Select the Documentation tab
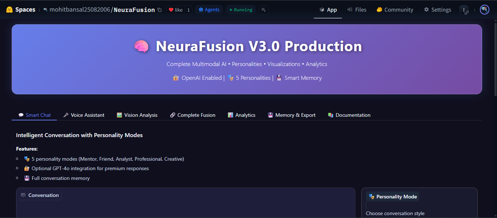The width and height of the screenshot is (497, 218). tap(349, 115)
